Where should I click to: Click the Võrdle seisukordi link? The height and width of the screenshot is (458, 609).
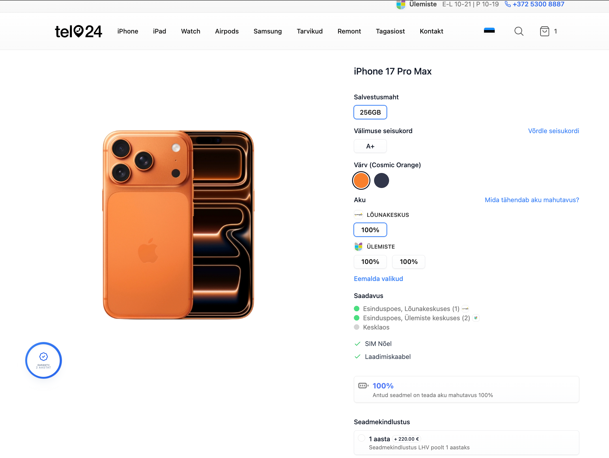[x=553, y=131]
